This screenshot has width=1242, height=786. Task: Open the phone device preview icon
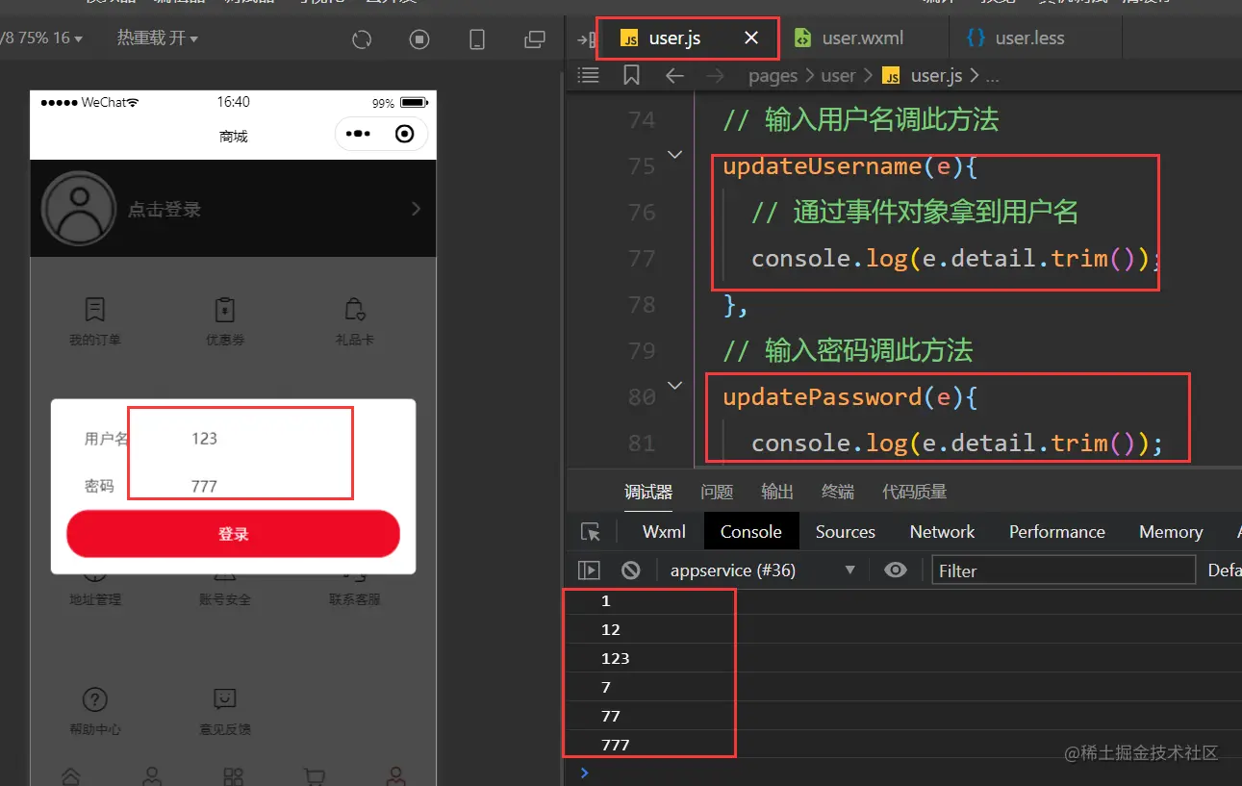click(x=476, y=39)
